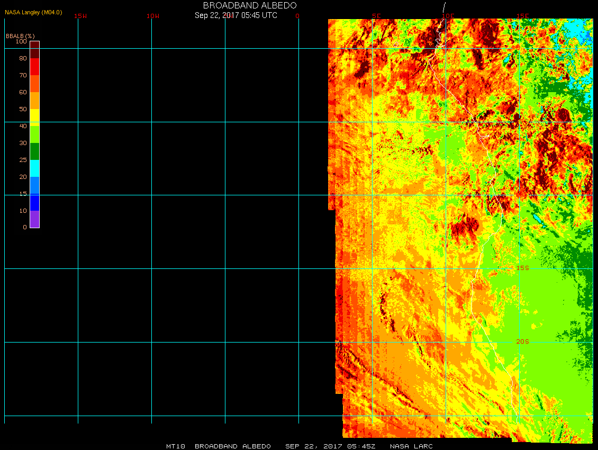Click the 100 value on legend scale

21,41
